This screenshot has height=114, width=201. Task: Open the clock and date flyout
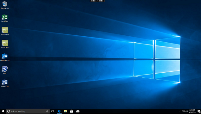click(192, 111)
